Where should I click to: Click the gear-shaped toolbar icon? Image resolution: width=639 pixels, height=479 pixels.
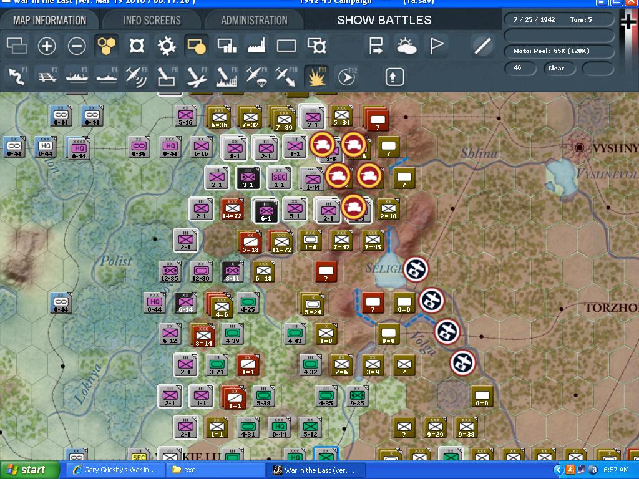pos(167,46)
